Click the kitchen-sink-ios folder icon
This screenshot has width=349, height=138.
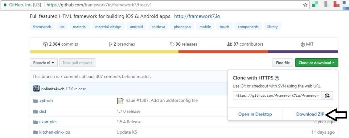tap(35, 132)
